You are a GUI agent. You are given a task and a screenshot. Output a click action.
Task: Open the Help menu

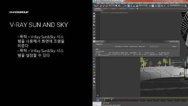click(177, 3)
